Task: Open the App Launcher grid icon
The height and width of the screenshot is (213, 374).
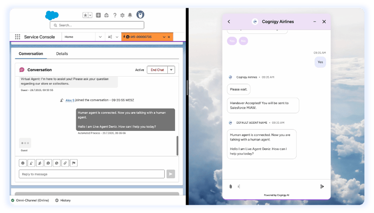Action: [17, 37]
